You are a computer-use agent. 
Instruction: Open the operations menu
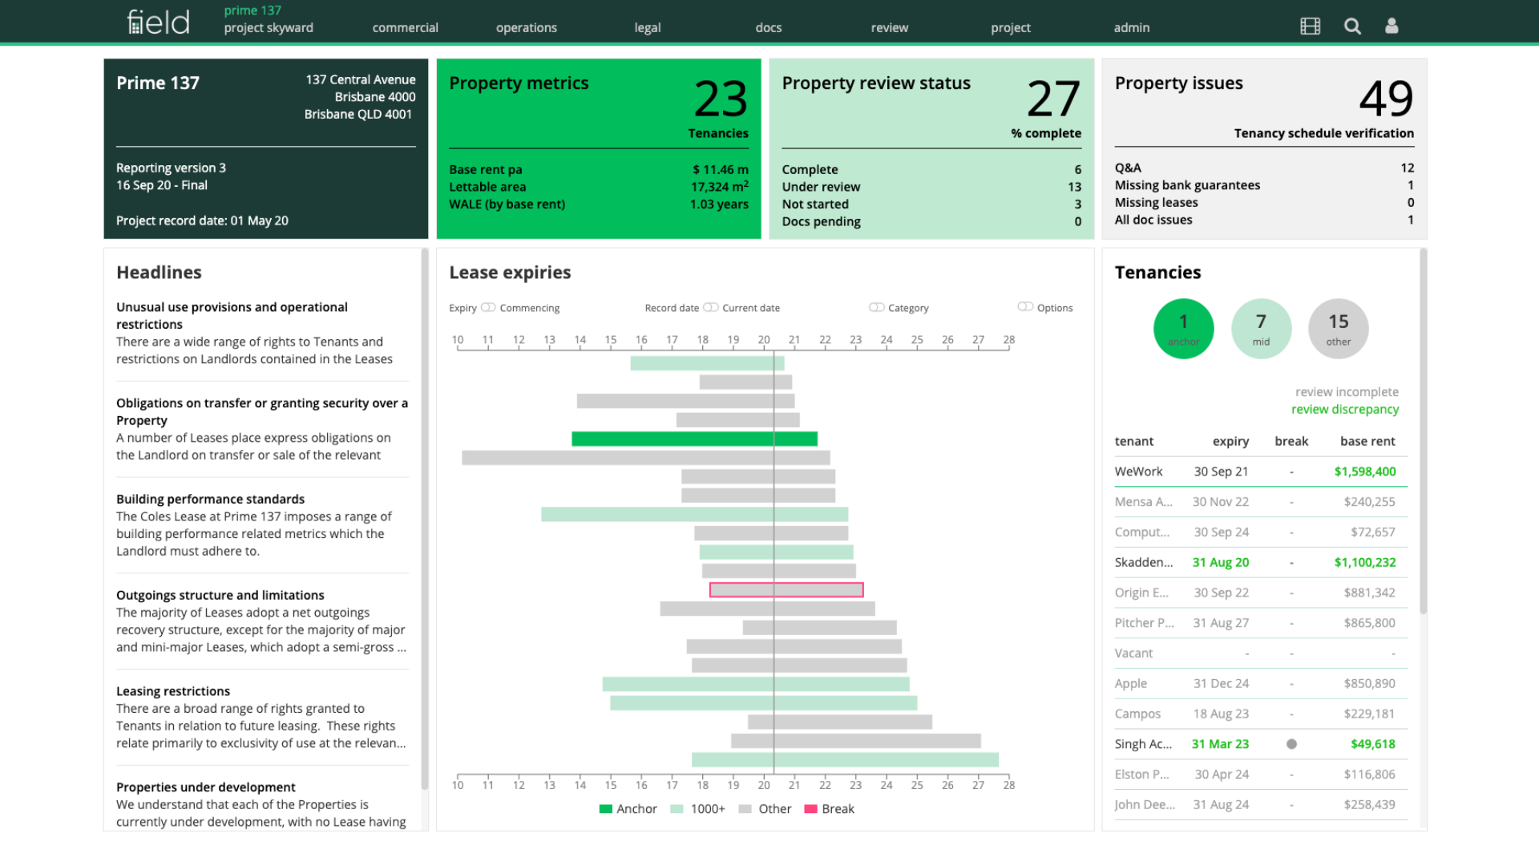[x=526, y=27]
